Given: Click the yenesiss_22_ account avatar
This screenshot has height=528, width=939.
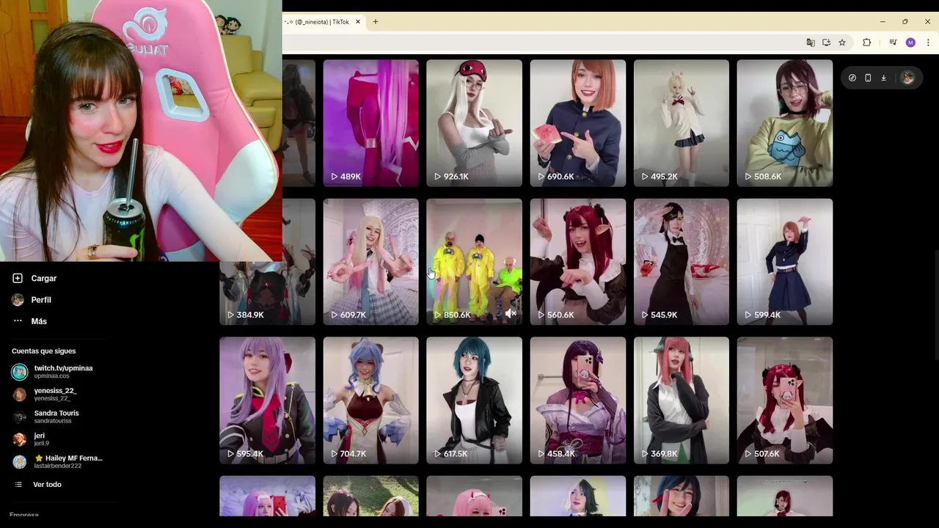Looking at the screenshot, I should [20, 395].
